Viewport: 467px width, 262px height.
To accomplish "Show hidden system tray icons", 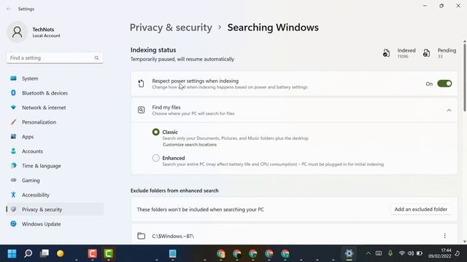I will click(x=368, y=253).
